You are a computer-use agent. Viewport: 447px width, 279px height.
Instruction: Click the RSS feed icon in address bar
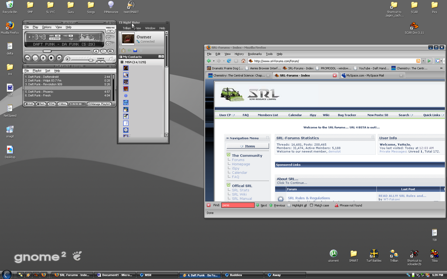point(418,61)
